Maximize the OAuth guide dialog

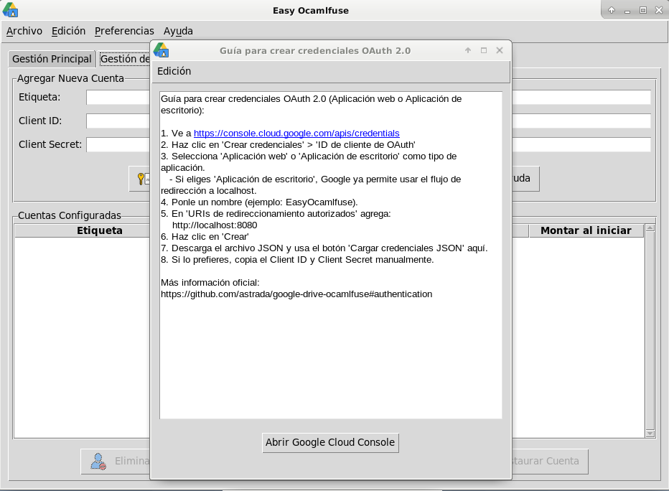point(484,50)
